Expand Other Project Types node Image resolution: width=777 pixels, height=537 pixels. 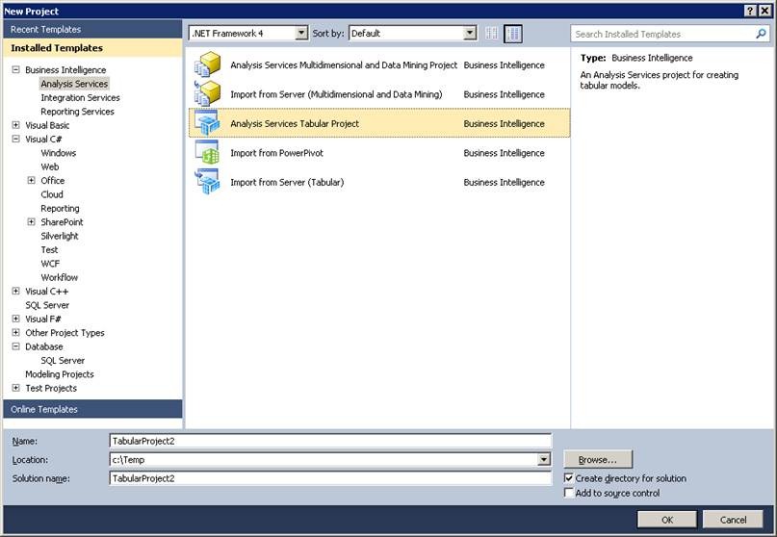click(x=15, y=332)
